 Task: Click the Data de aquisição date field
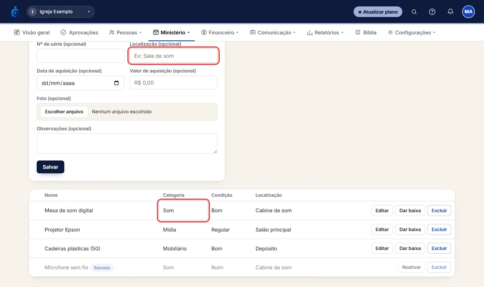point(81,83)
